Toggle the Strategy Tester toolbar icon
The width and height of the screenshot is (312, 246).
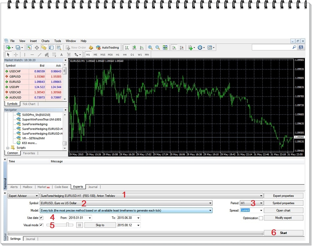tap(59, 48)
